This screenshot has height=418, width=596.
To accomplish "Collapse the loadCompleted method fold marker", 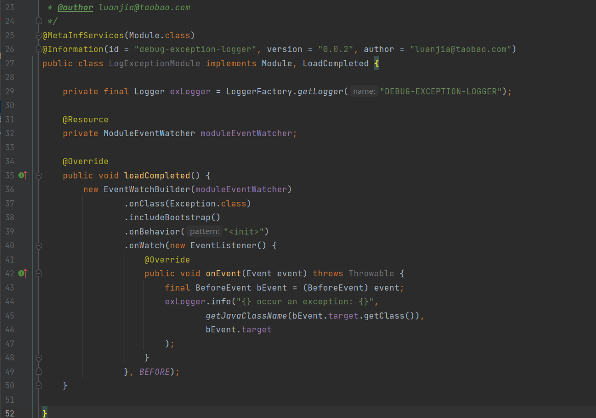I will (39, 175).
